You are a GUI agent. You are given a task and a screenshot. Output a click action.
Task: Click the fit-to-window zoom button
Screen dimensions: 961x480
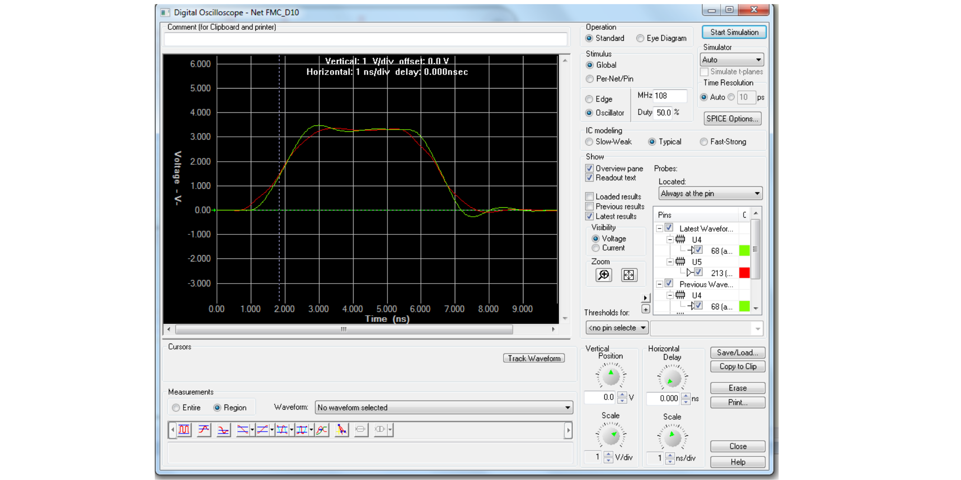tap(629, 275)
